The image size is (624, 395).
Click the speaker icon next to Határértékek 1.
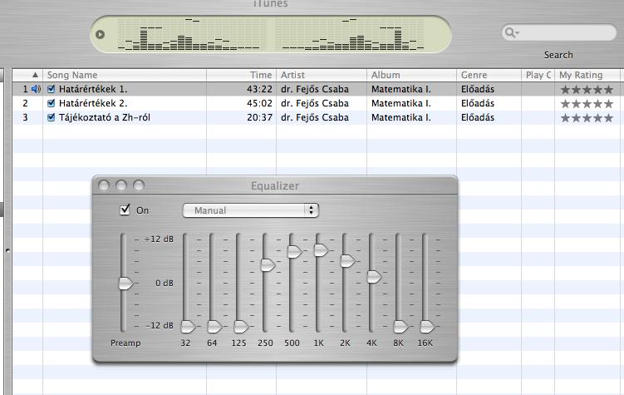[x=36, y=89]
